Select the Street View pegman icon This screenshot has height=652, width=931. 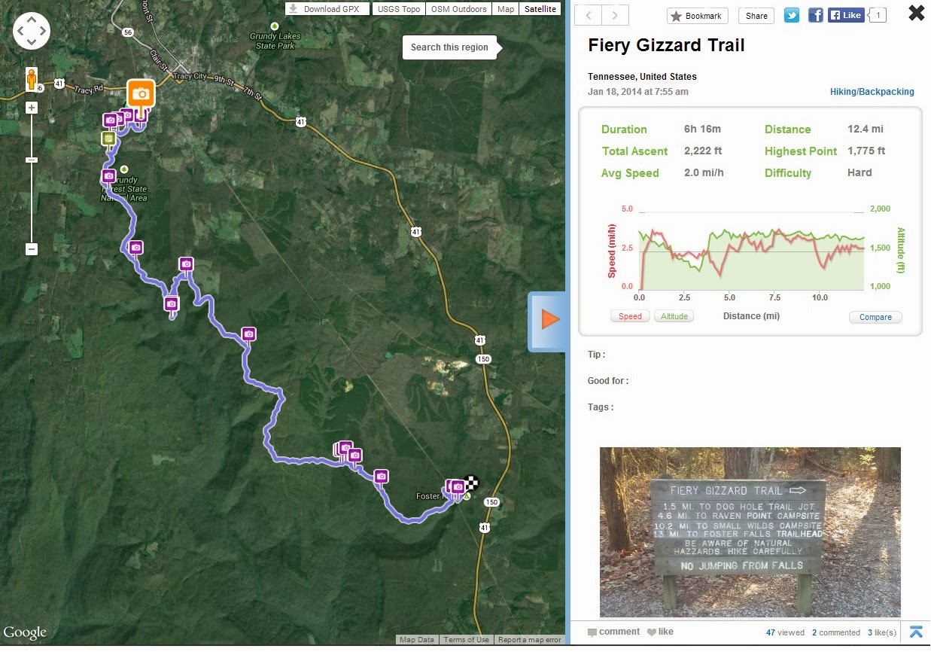[31, 78]
